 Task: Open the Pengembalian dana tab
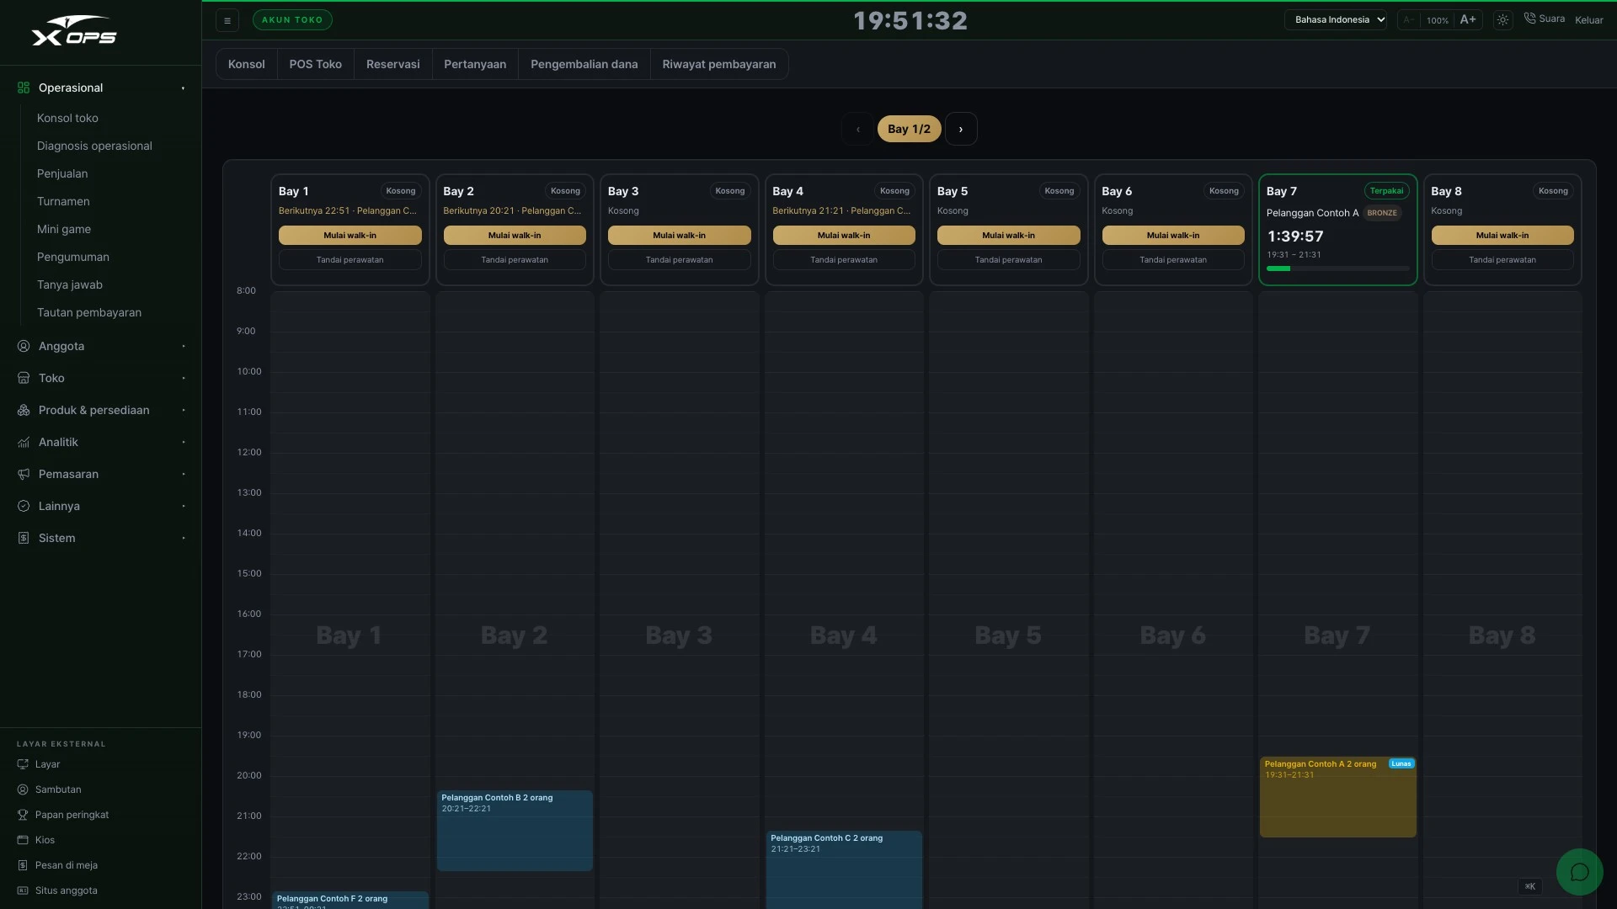584,64
